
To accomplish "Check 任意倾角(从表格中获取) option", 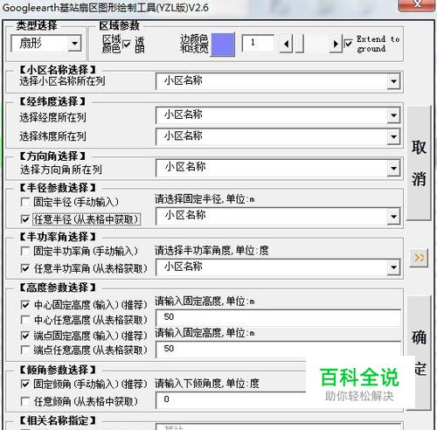I will point(25,402).
